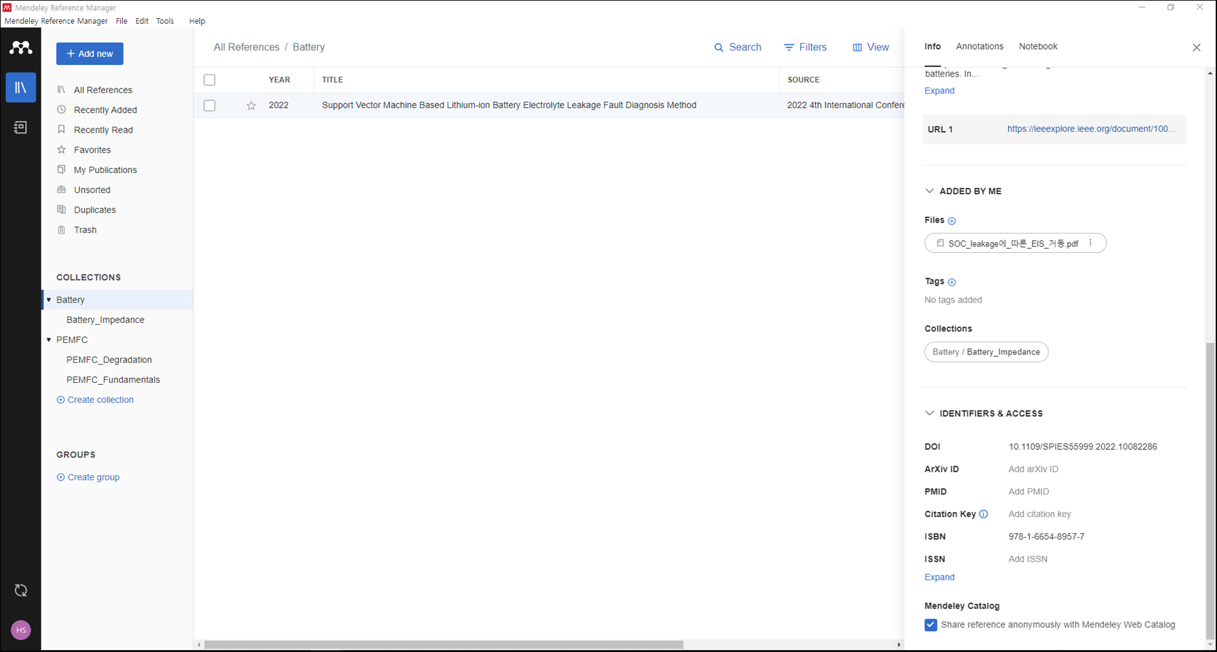Open Recently Added list
The width and height of the screenshot is (1217, 652).
coord(105,110)
